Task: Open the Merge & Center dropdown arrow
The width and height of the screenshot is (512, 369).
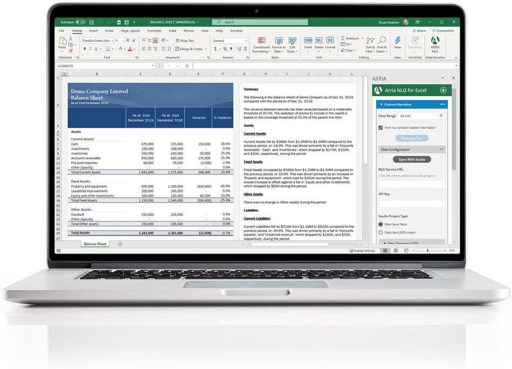Action: click(206, 49)
